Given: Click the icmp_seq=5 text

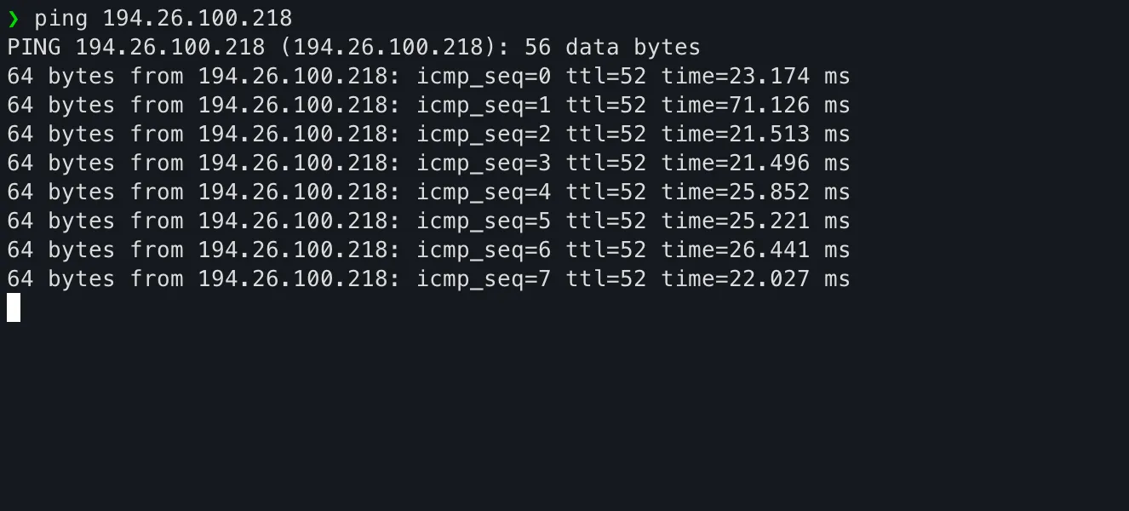Looking at the screenshot, I should click(484, 221).
